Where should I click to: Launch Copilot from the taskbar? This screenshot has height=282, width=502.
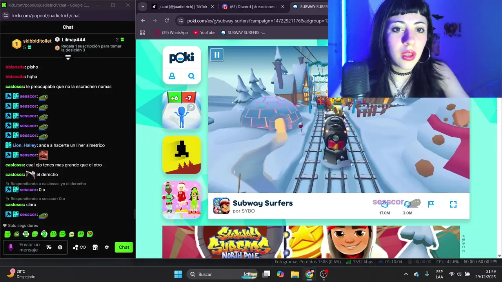point(280,274)
